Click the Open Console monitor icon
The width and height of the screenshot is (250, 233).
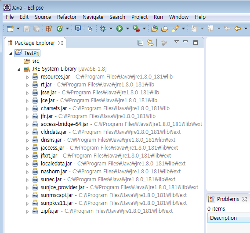[78, 29]
